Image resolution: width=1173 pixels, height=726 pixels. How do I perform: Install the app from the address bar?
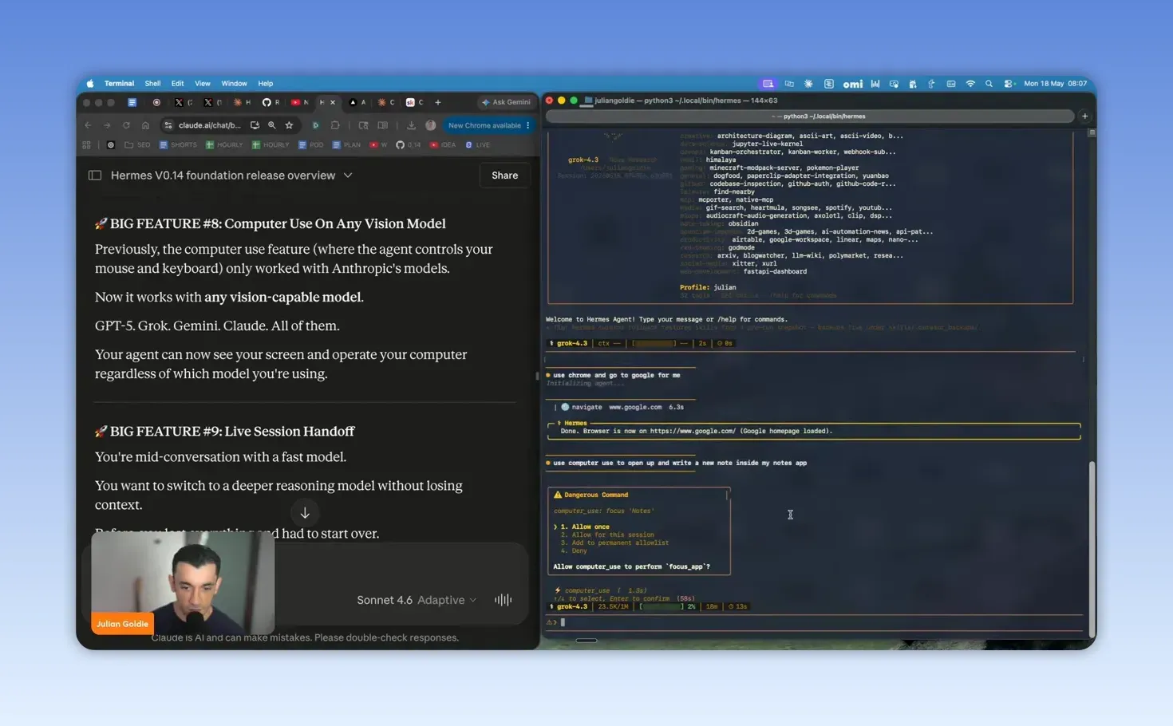pos(255,125)
